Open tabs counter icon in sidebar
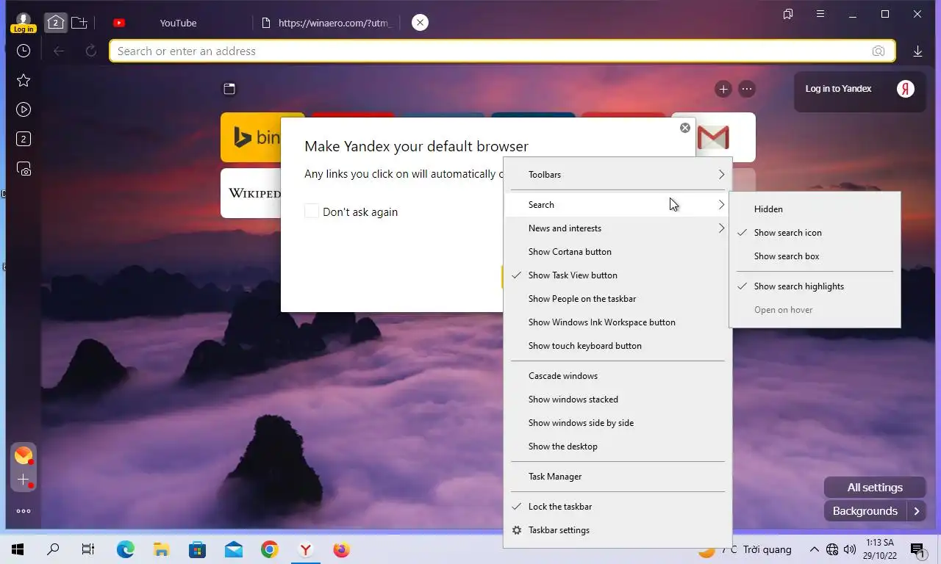This screenshot has height=564, width=941. click(x=24, y=139)
